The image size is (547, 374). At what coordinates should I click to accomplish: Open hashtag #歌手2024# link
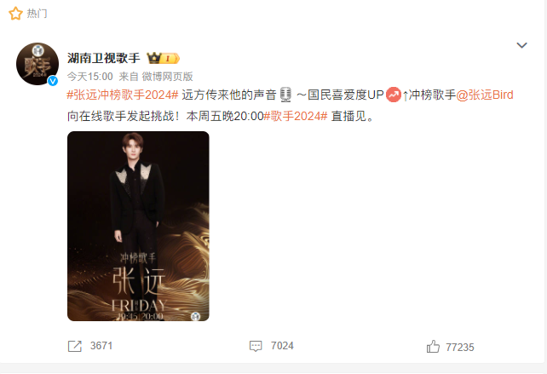296,116
